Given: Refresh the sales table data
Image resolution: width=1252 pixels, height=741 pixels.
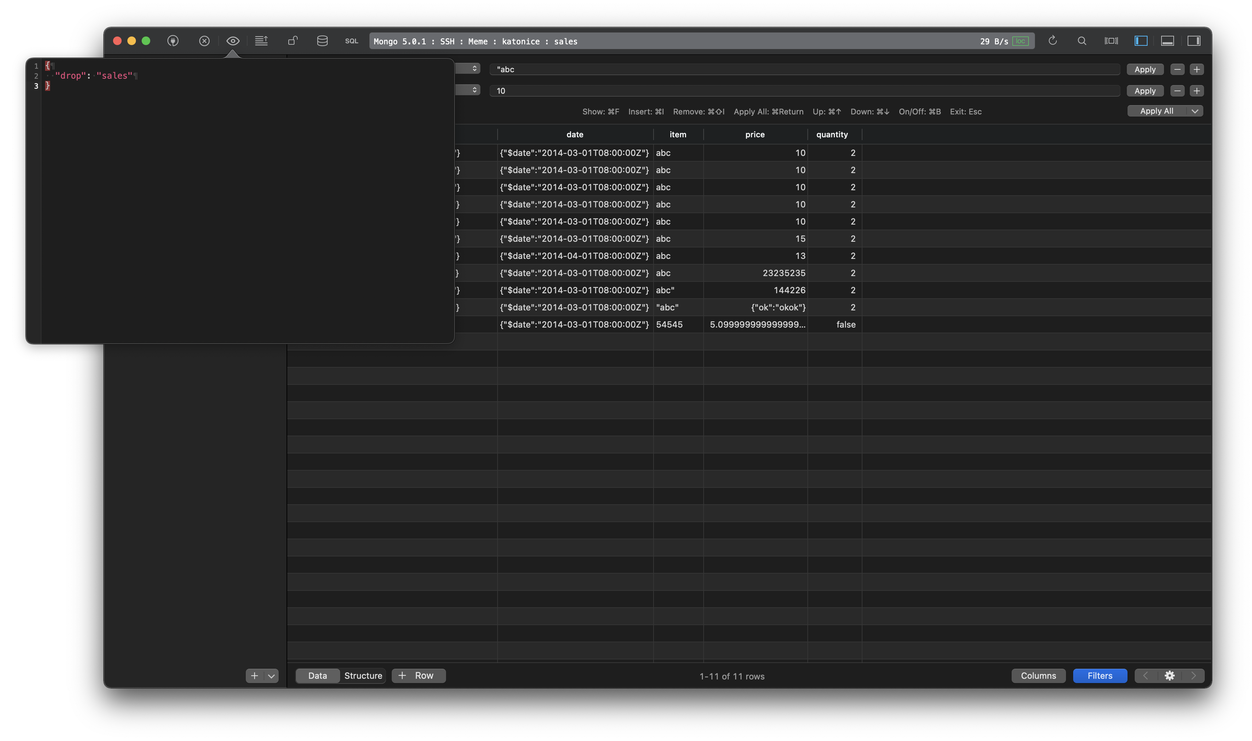Looking at the screenshot, I should coord(1053,41).
